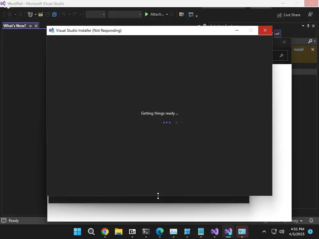Select the What's New? tab
Image resolution: width=319 pixels, height=239 pixels.
tap(15, 26)
